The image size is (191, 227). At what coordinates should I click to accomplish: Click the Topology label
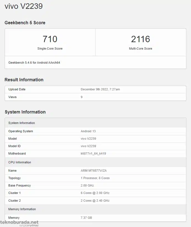pos(15,178)
